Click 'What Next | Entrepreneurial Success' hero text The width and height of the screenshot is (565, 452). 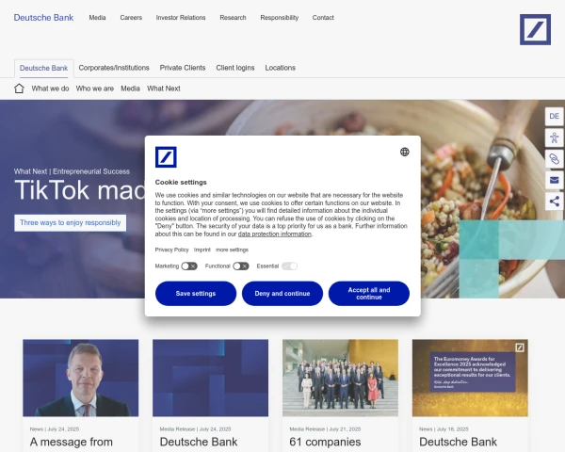(72, 171)
